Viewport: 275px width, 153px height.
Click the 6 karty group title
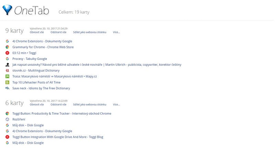(x=14, y=103)
